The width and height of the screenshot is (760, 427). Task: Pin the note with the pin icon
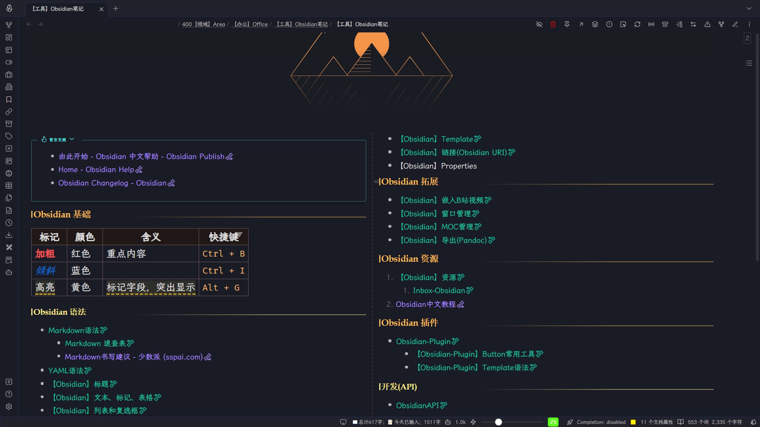[567, 24]
